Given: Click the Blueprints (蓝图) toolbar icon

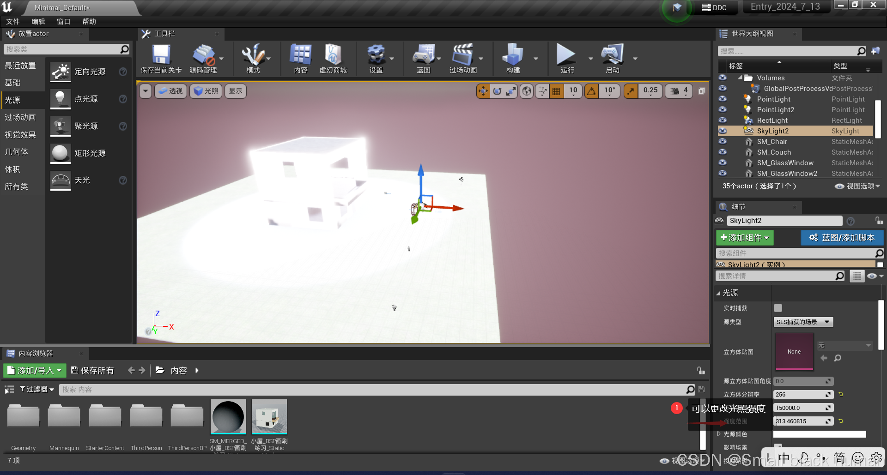Looking at the screenshot, I should [x=423, y=55].
